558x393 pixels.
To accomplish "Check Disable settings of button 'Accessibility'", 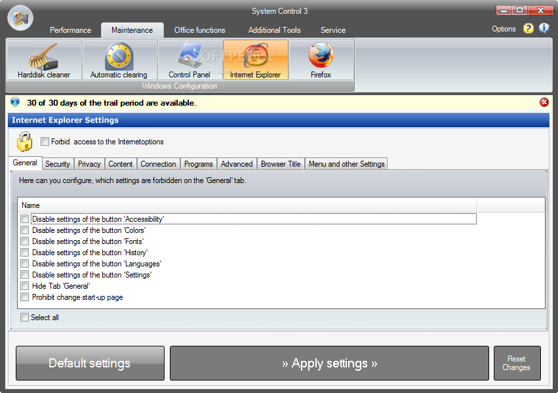I will click(24, 218).
